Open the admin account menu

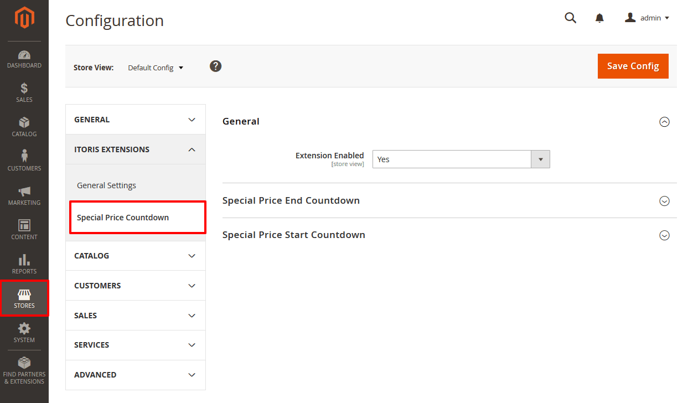pyautogui.click(x=647, y=18)
